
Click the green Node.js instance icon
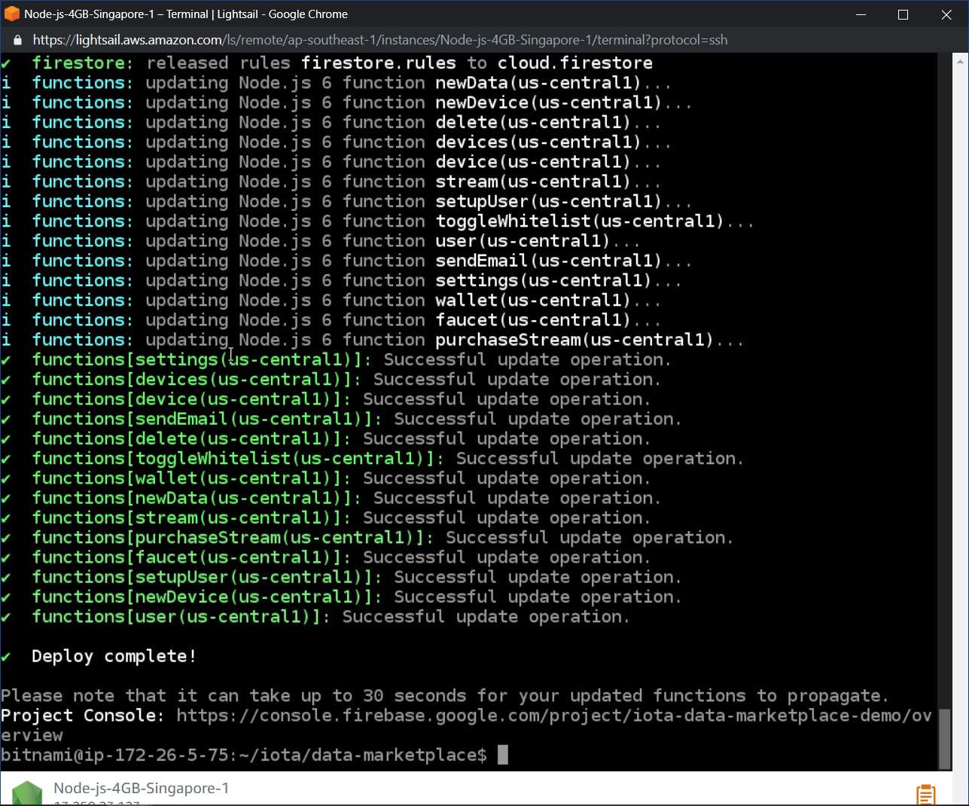coord(27,794)
